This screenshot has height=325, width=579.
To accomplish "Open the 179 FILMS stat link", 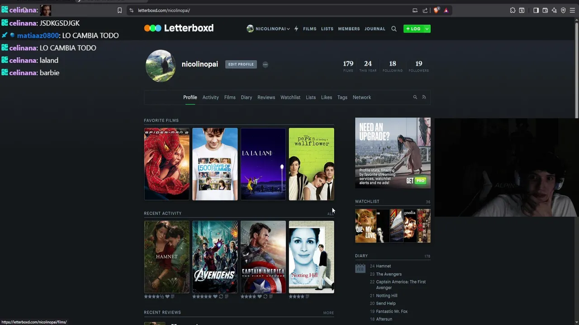I will [348, 66].
